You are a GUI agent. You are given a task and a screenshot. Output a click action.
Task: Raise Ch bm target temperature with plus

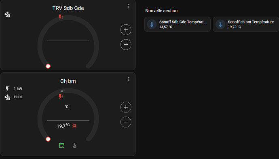(126, 107)
